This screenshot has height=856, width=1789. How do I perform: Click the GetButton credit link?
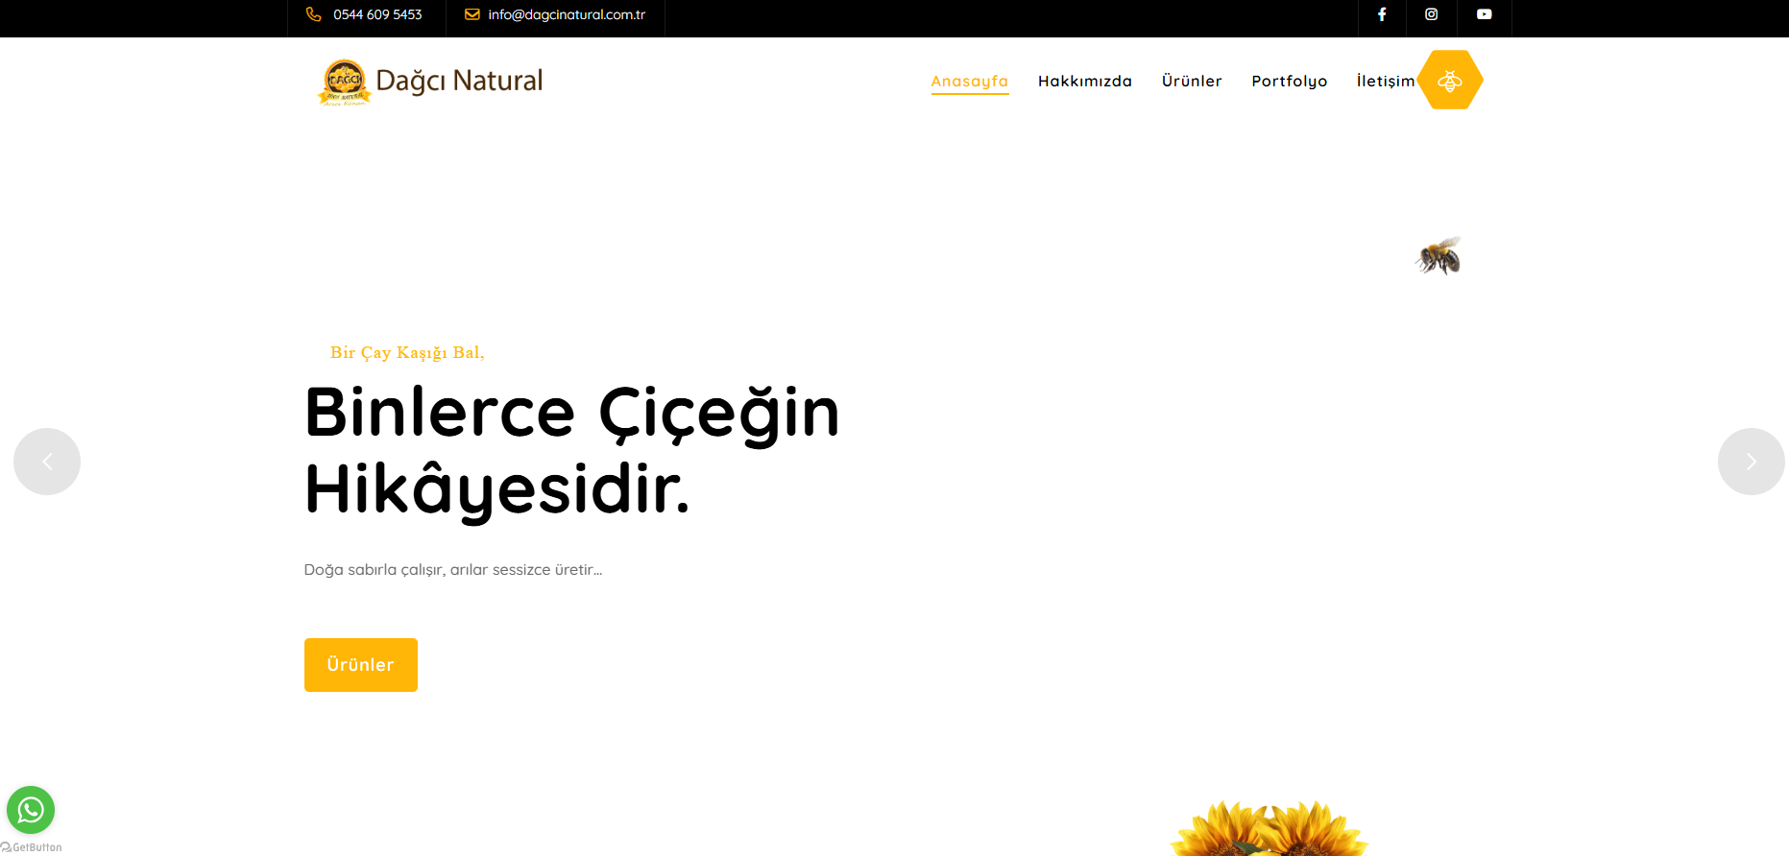pos(32,847)
